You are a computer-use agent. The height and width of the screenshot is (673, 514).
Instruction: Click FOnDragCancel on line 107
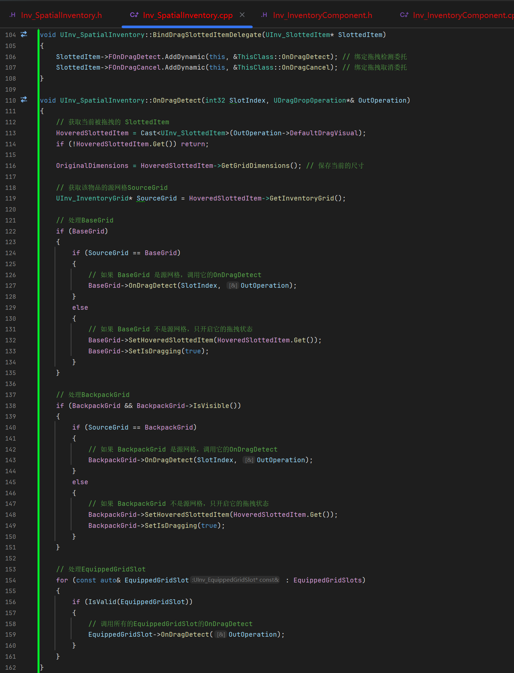(135, 67)
